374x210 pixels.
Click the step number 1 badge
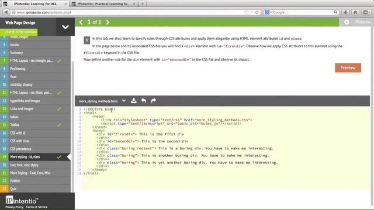point(87,40)
